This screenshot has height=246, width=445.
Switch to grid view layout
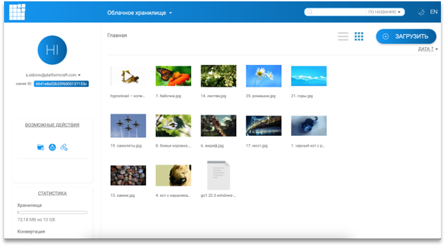point(359,36)
